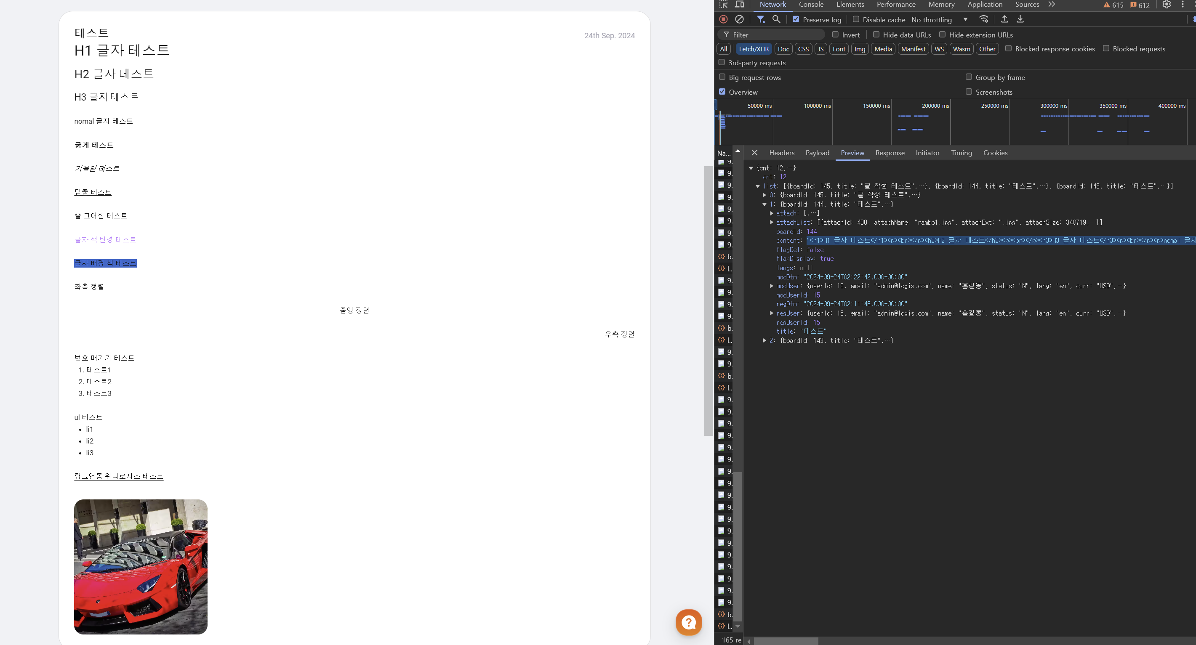Expand the attachList array node
This screenshot has height=645, width=1196.
pyautogui.click(x=772, y=222)
